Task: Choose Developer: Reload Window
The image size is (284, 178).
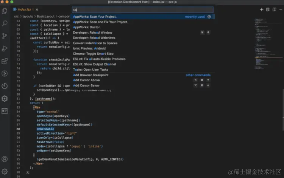Action: pyautogui.click(x=142, y=33)
